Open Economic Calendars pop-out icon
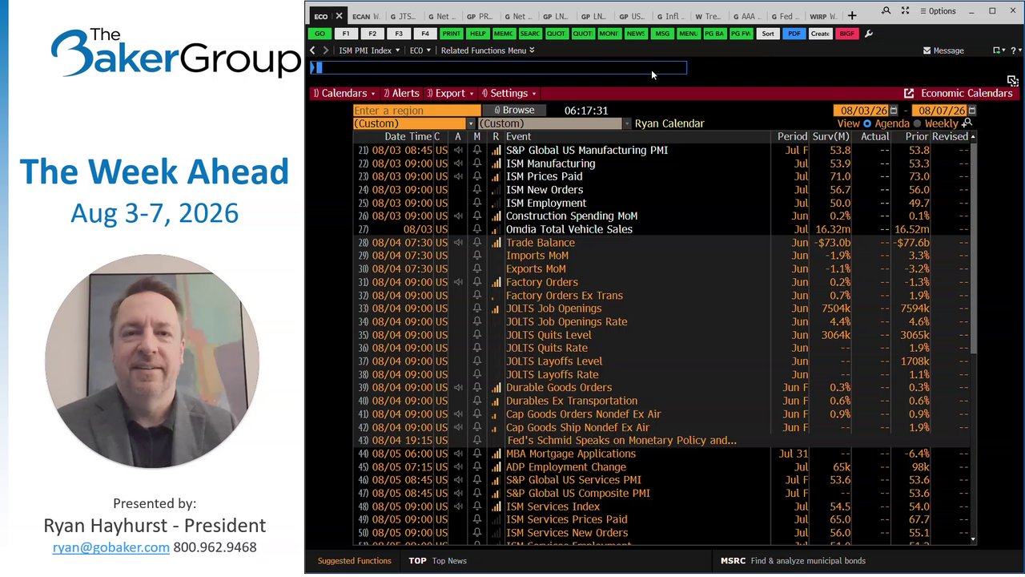The width and height of the screenshot is (1025, 577). coord(909,94)
